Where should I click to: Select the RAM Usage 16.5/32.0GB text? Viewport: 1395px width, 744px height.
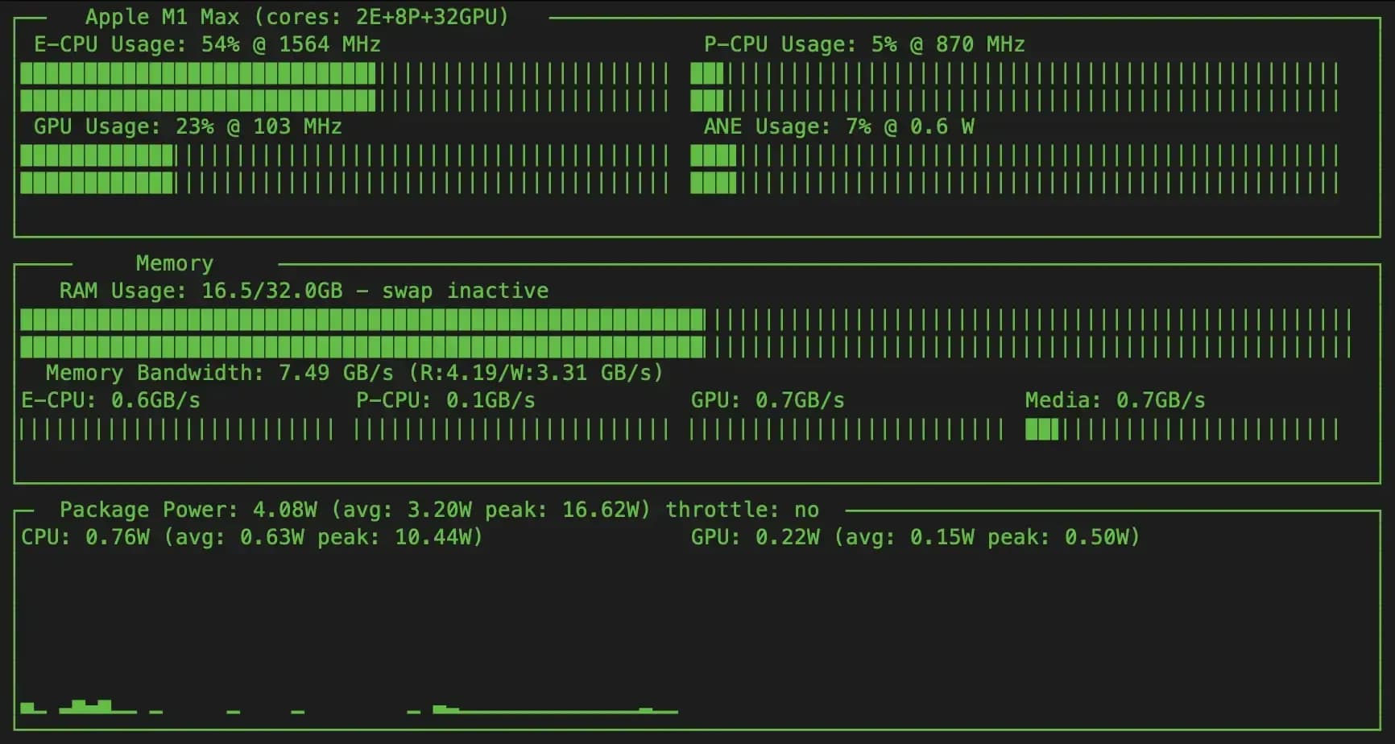pos(304,291)
